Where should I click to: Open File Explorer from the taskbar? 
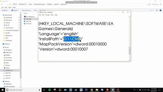(x=97, y=90)
